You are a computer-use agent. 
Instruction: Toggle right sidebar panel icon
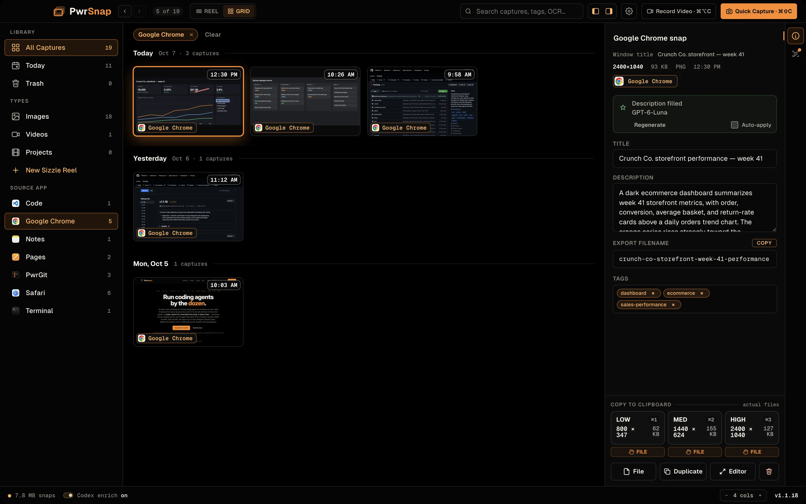point(609,11)
